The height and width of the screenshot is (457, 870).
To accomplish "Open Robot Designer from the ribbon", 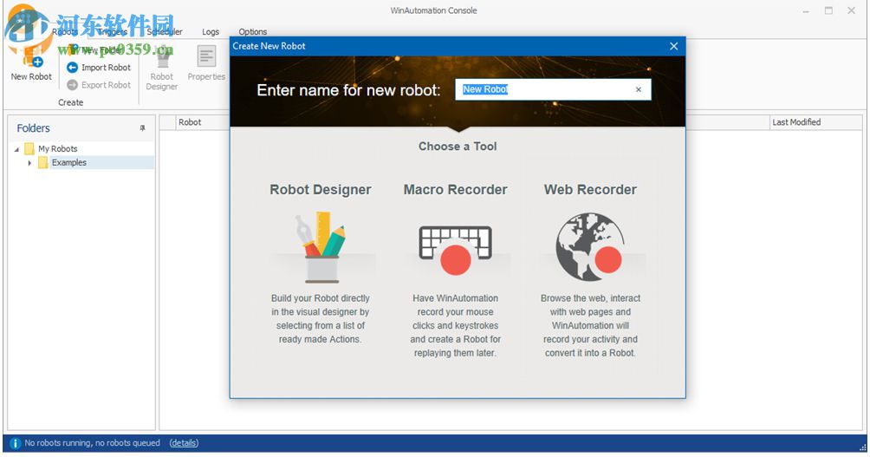I will pyautogui.click(x=161, y=68).
